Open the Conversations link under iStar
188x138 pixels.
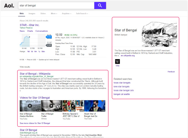41,31
